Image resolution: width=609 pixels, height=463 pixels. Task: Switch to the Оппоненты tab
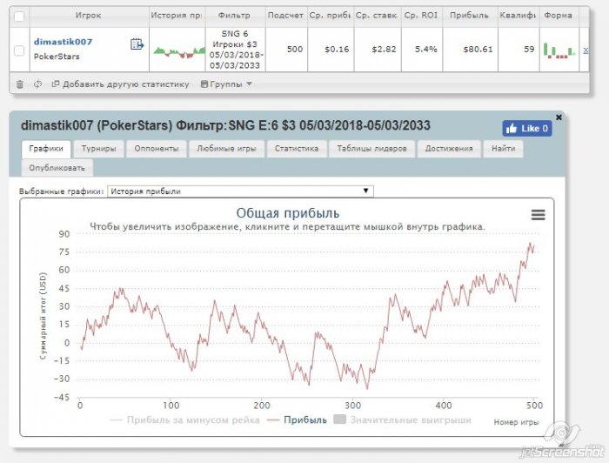point(156,149)
